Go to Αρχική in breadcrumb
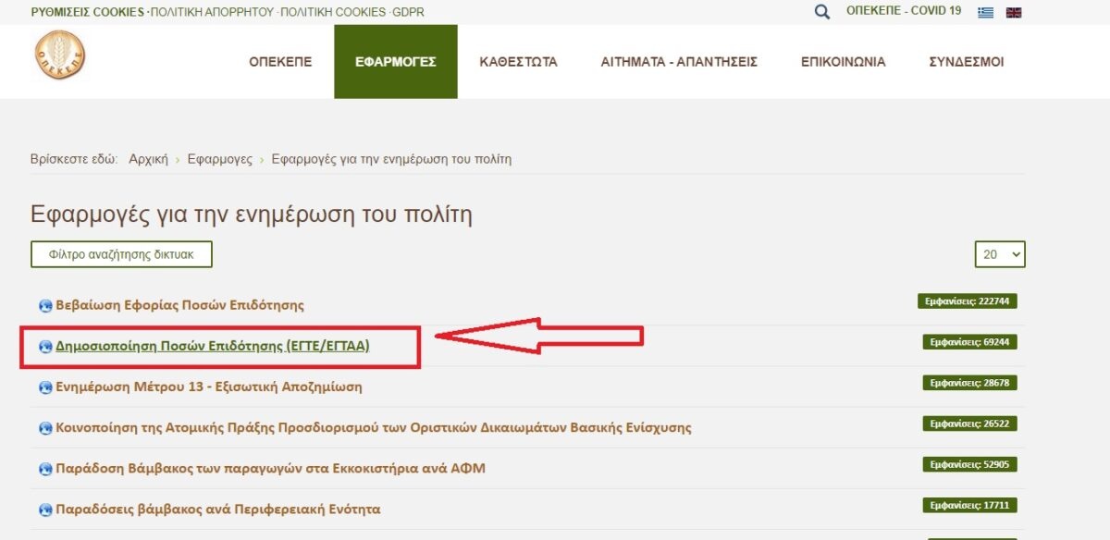Viewport: 1110px width, 540px height. click(148, 159)
